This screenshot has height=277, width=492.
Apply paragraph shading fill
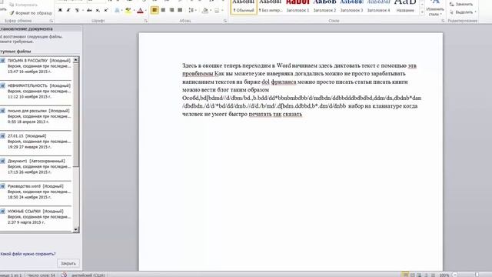pyautogui.click(x=205, y=10)
